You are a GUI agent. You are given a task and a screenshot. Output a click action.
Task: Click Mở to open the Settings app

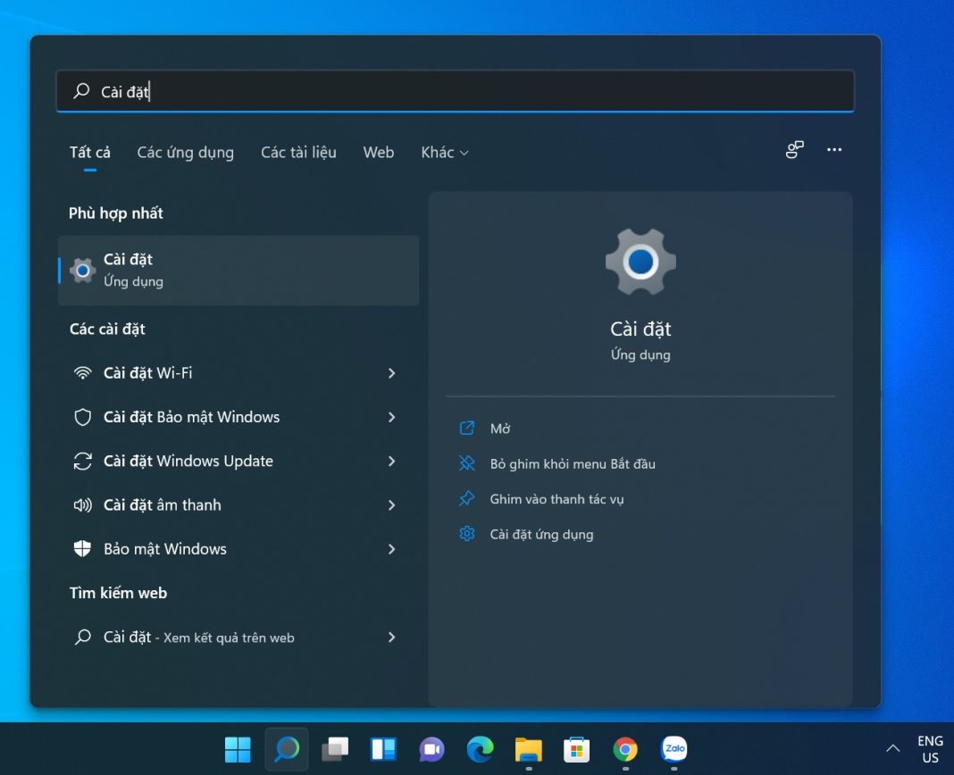pyautogui.click(x=499, y=429)
